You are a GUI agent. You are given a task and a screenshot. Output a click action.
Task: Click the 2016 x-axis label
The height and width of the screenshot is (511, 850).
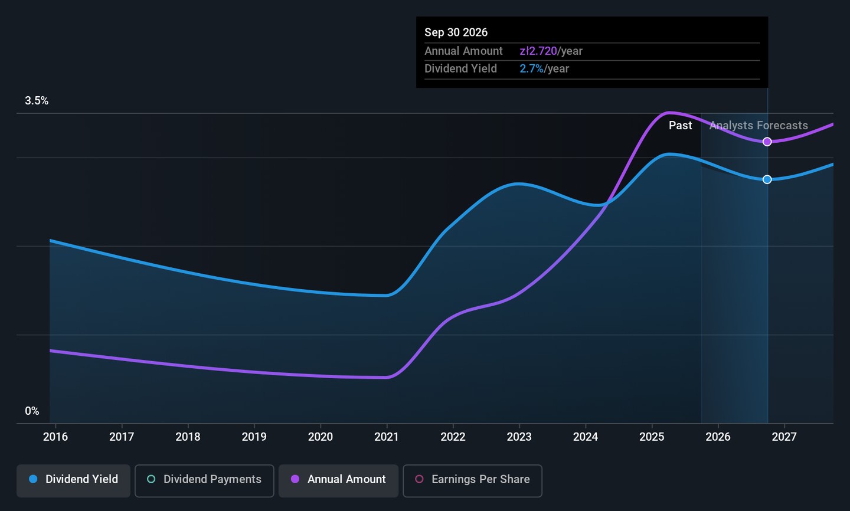pyautogui.click(x=55, y=437)
